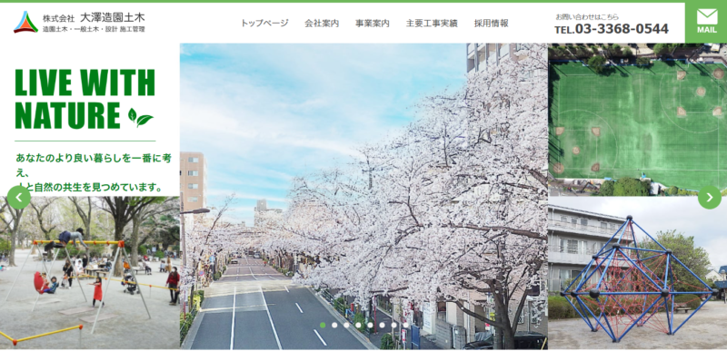This screenshot has width=727, height=351.
Task: Click the park swing set photo
Action: click(89, 273)
